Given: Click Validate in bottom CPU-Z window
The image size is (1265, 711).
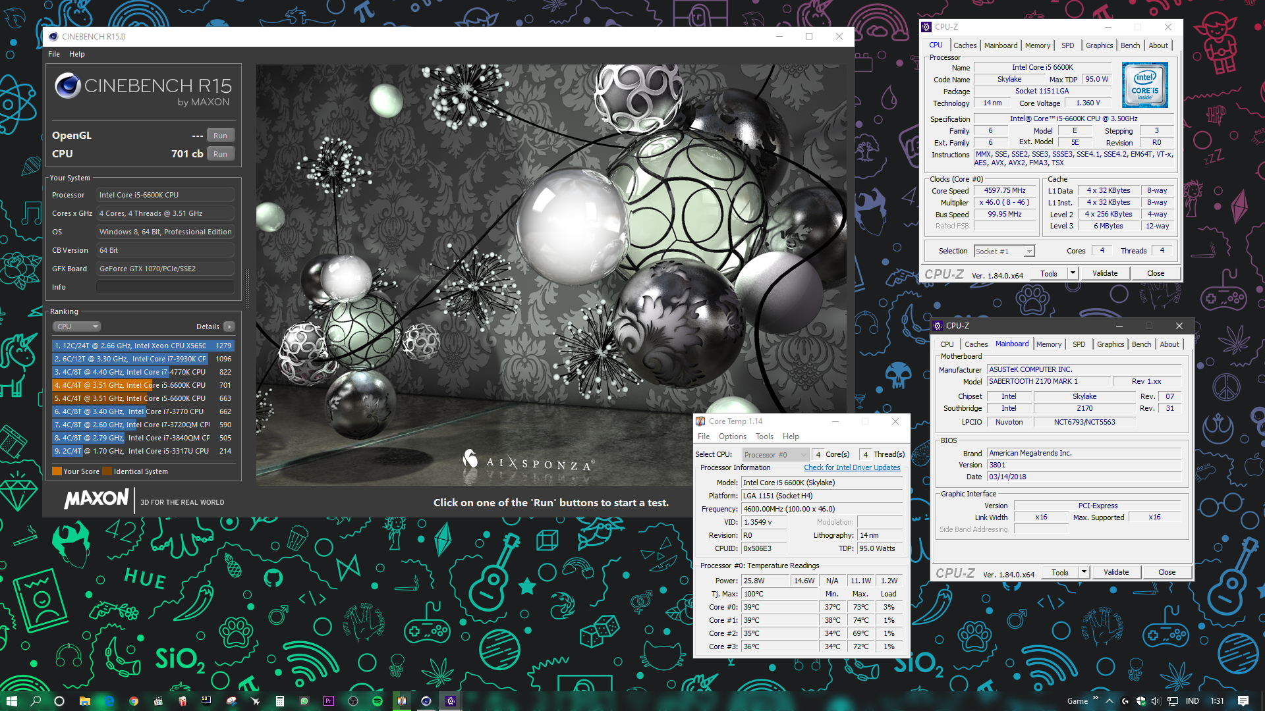Looking at the screenshot, I should click(x=1116, y=573).
